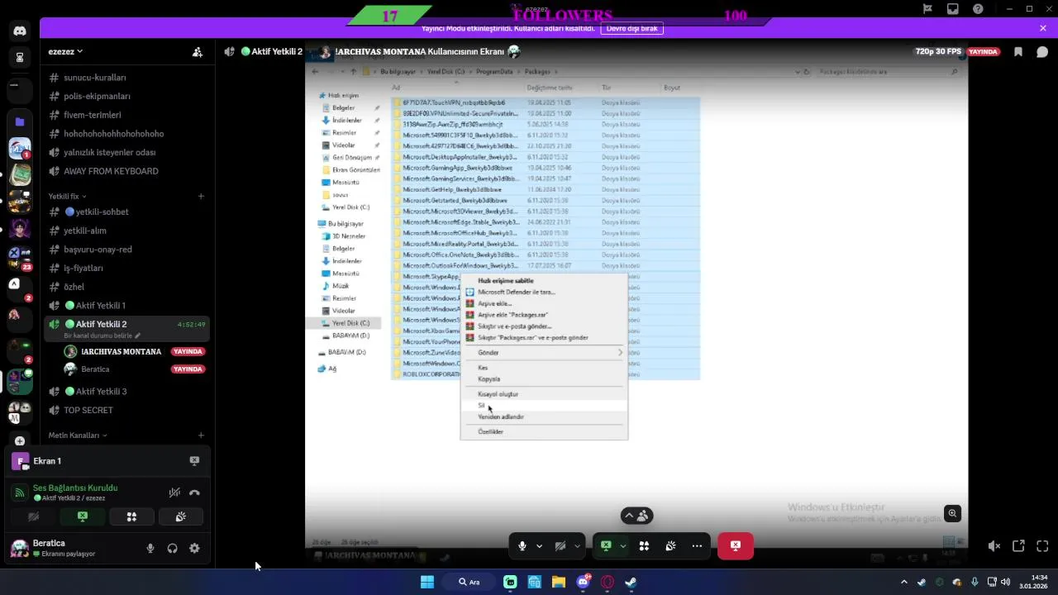Open camera options arrow in call bar
Image resolution: width=1058 pixels, height=595 pixels.
point(577,546)
